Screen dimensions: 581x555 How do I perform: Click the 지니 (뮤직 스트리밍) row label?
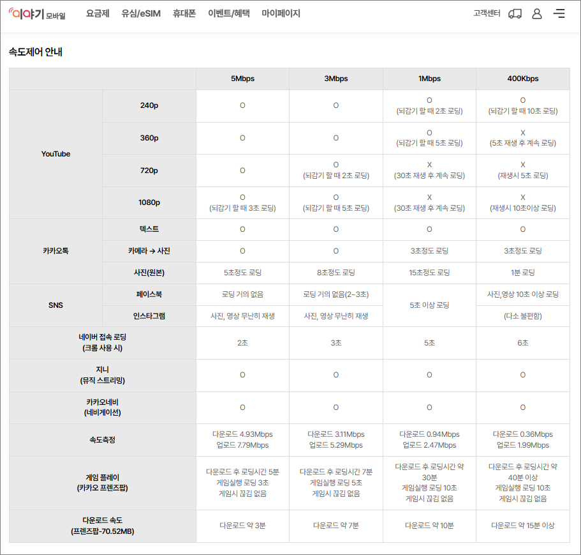point(102,375)
